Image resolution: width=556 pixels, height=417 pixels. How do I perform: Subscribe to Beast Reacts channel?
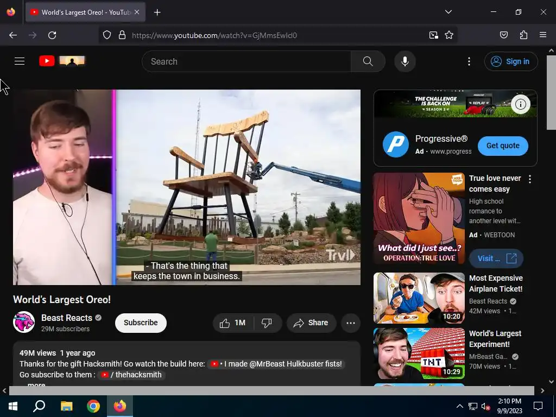(x=141, y=323)
